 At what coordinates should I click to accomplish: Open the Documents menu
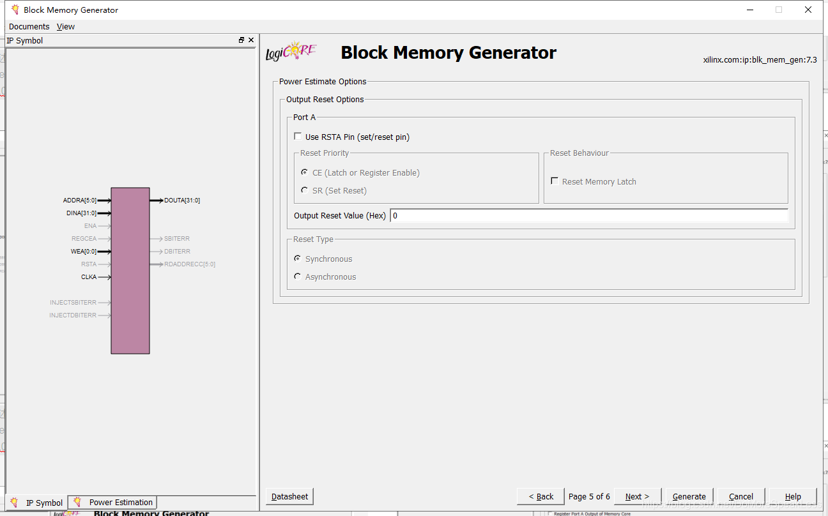(29, 26)
